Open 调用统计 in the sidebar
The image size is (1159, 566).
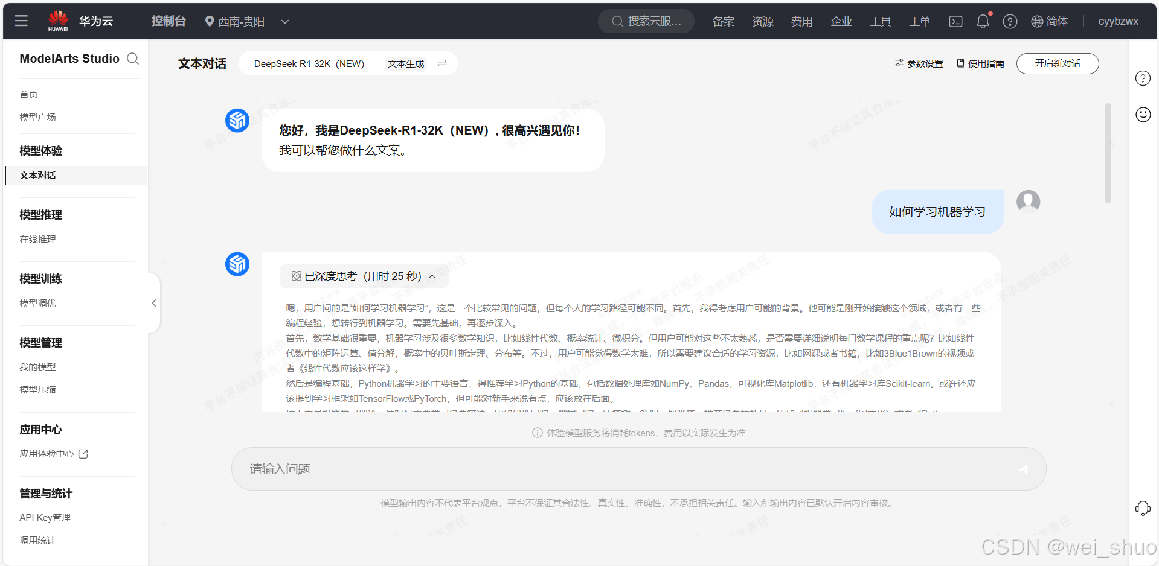click(37, 540)
